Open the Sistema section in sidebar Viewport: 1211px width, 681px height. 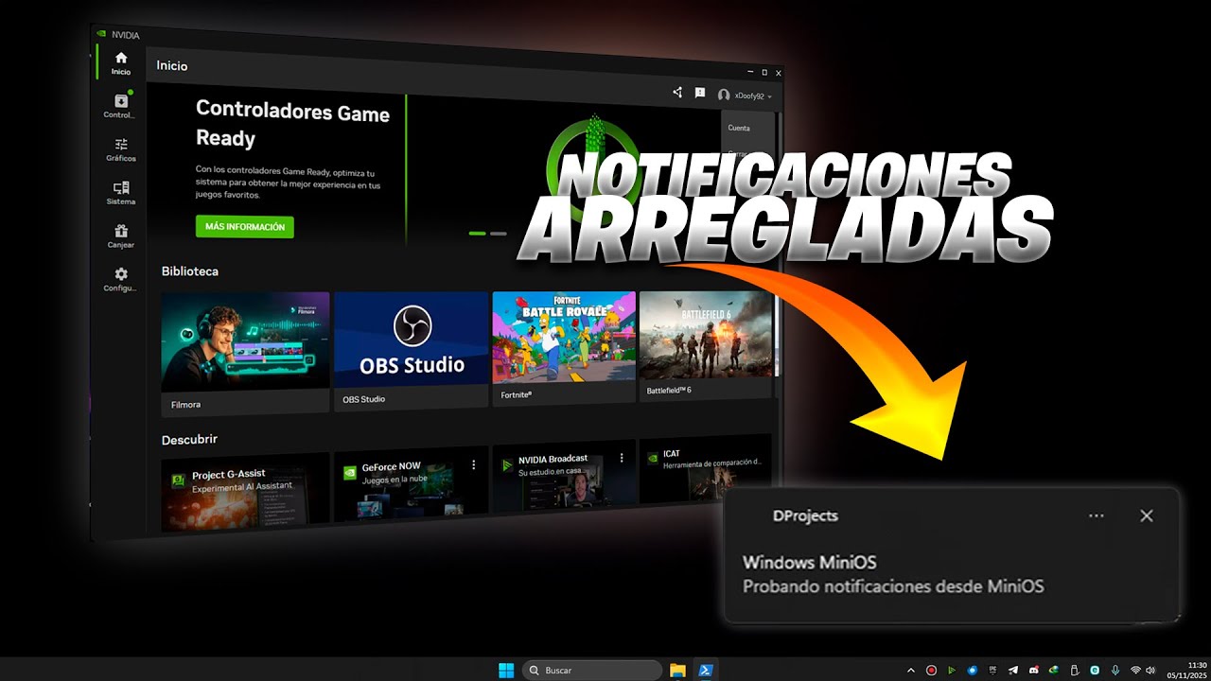(121, 193)
